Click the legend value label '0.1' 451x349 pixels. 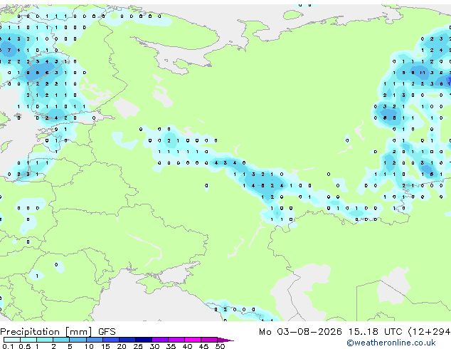tap(8, 346)
